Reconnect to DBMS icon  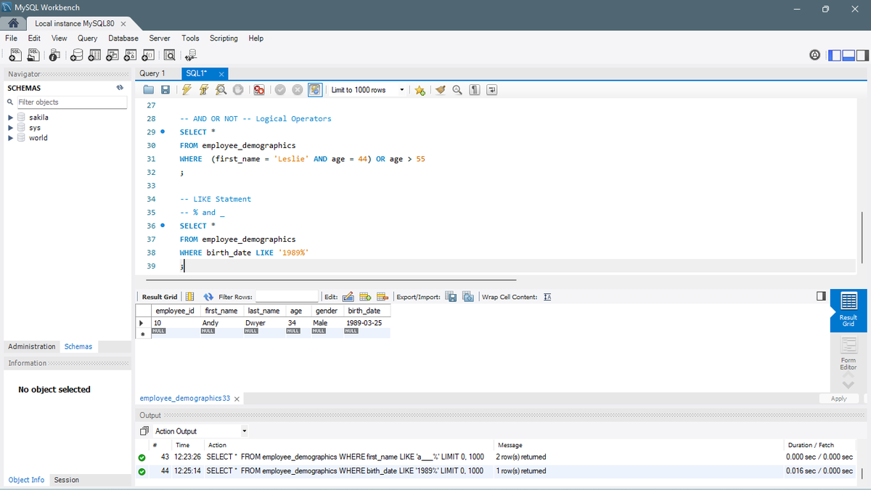(x=191, y=54)
